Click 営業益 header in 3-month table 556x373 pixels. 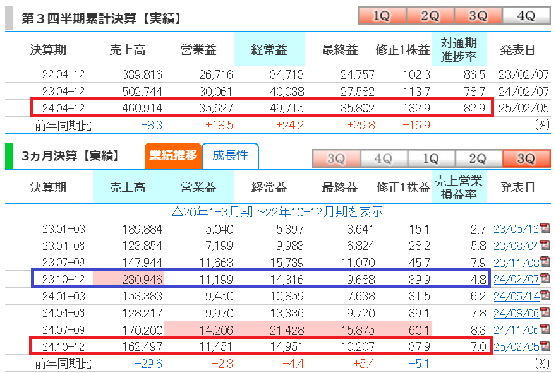point(198,187)
